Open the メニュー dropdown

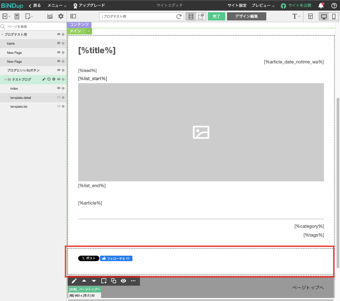pos(57,6)
